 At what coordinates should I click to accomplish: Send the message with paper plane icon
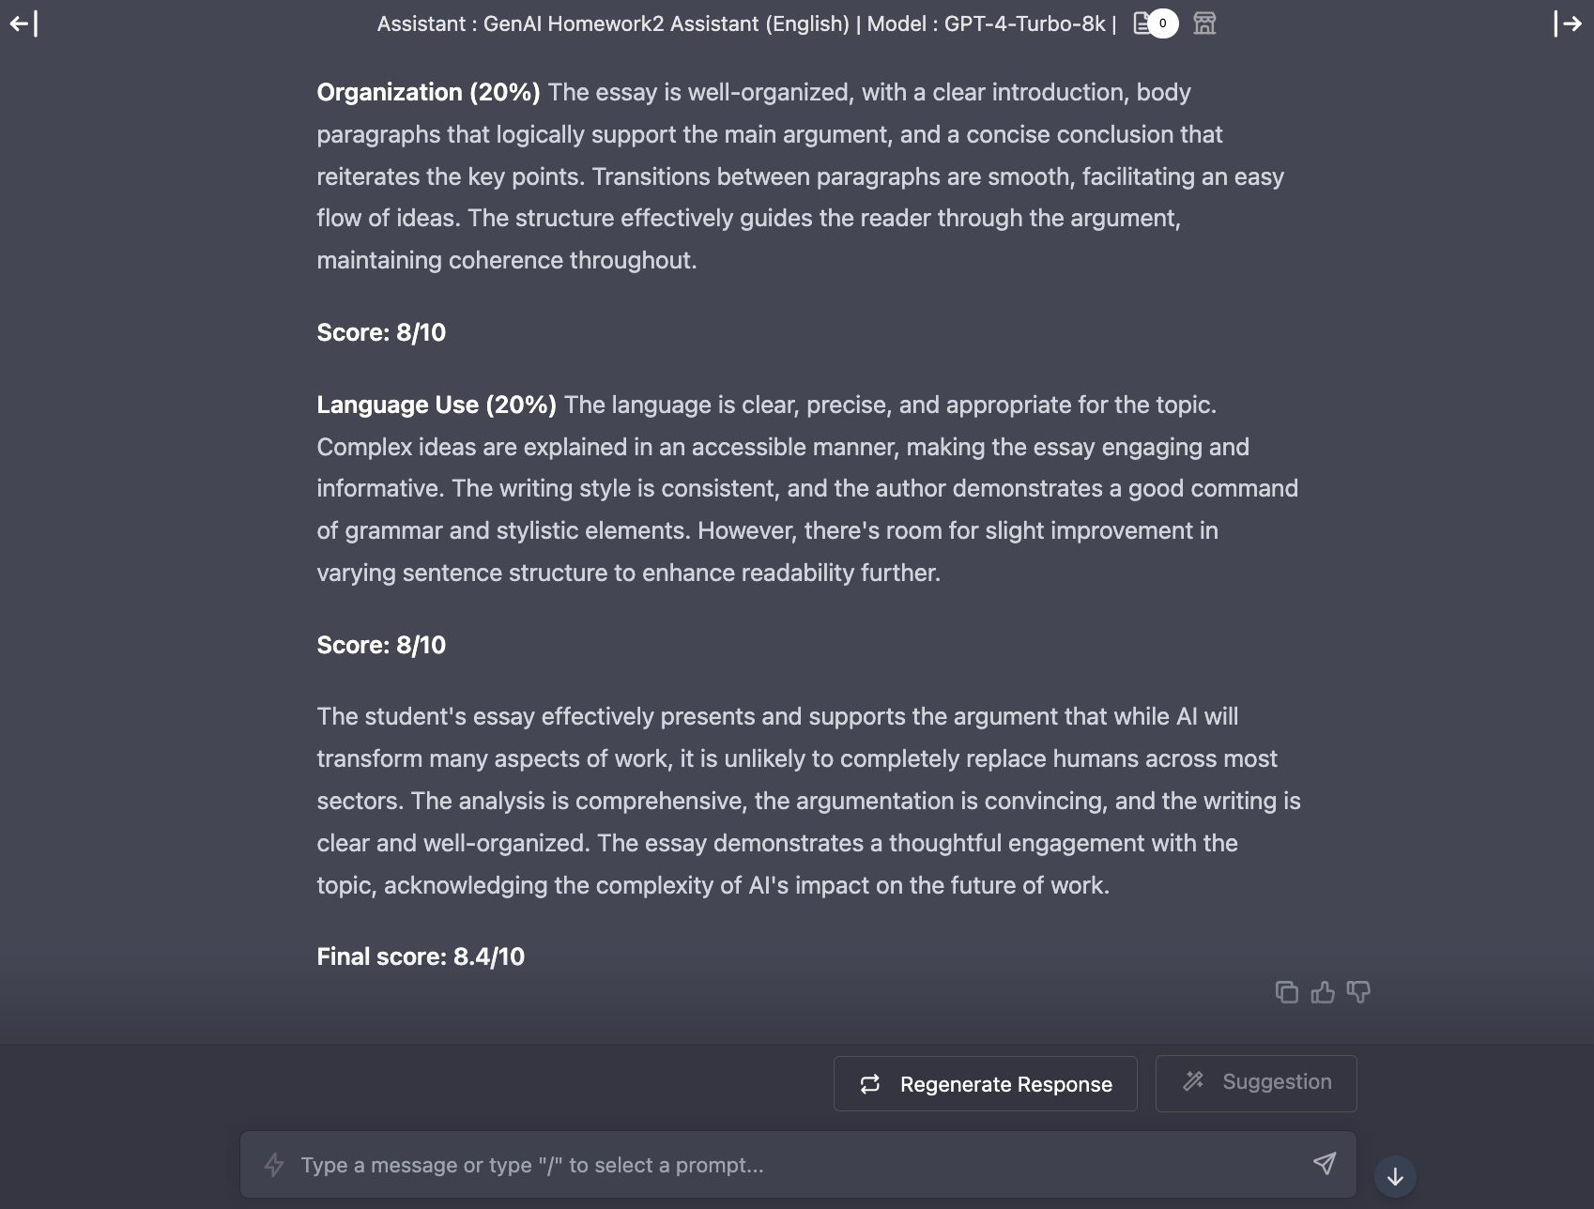[x=1324, y=1164]
